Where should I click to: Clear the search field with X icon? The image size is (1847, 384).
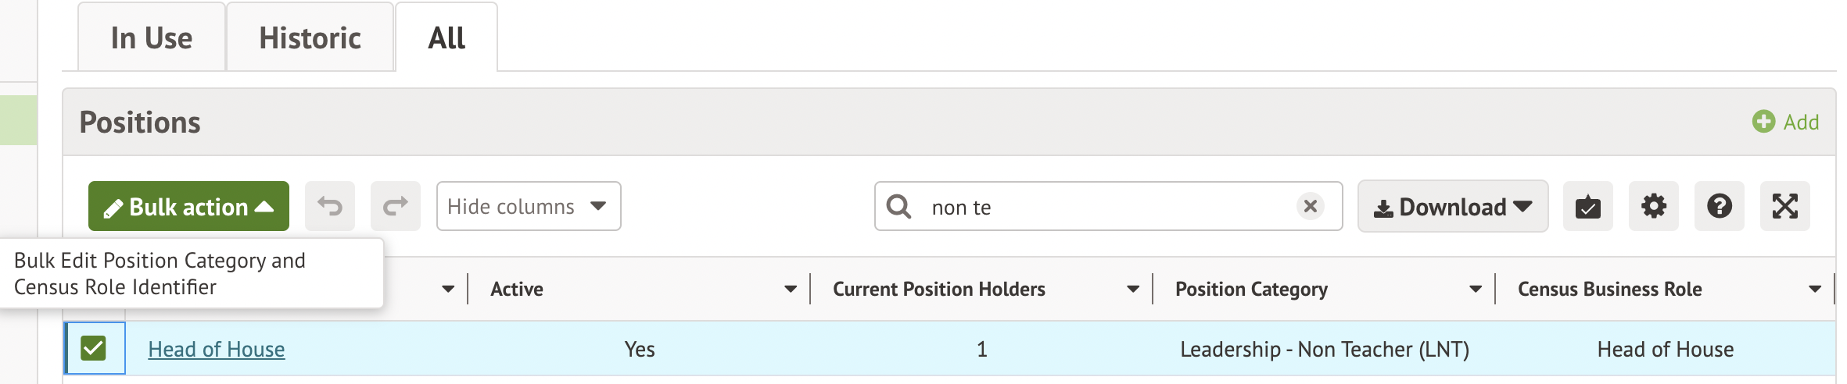click(1311, 206)
